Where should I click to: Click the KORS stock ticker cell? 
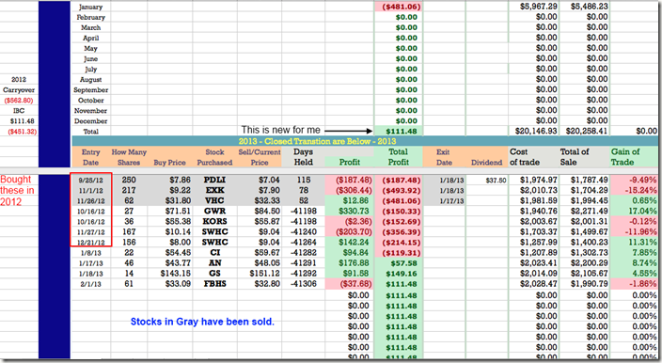pyautogui.click(x=214, y=221)
